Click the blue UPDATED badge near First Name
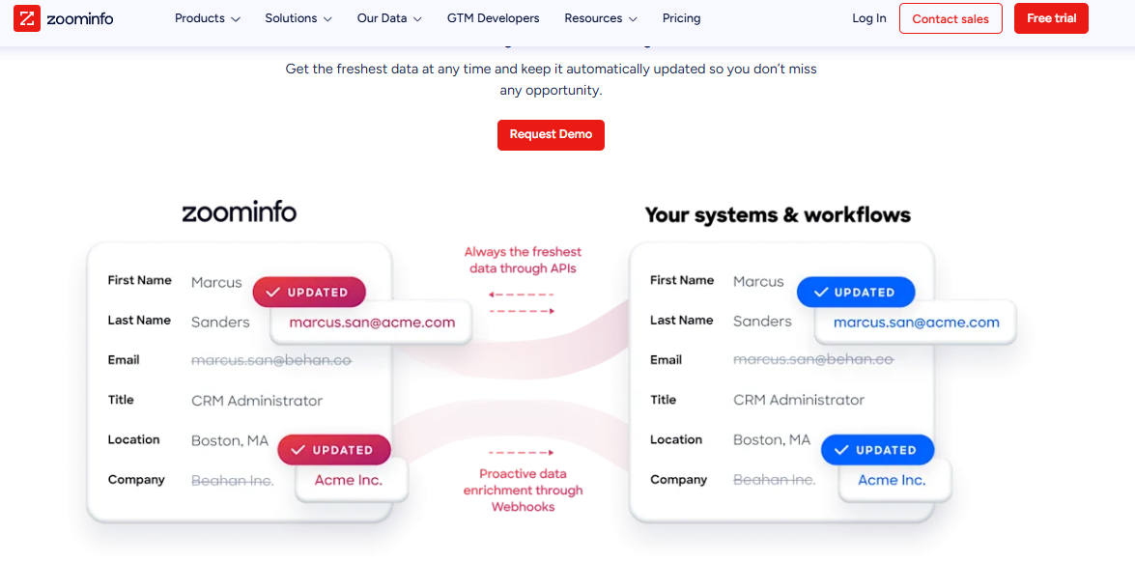Image resolution: width=1135 pixels, height=562 pixels. pyautogui.click(x=856, y=293)
